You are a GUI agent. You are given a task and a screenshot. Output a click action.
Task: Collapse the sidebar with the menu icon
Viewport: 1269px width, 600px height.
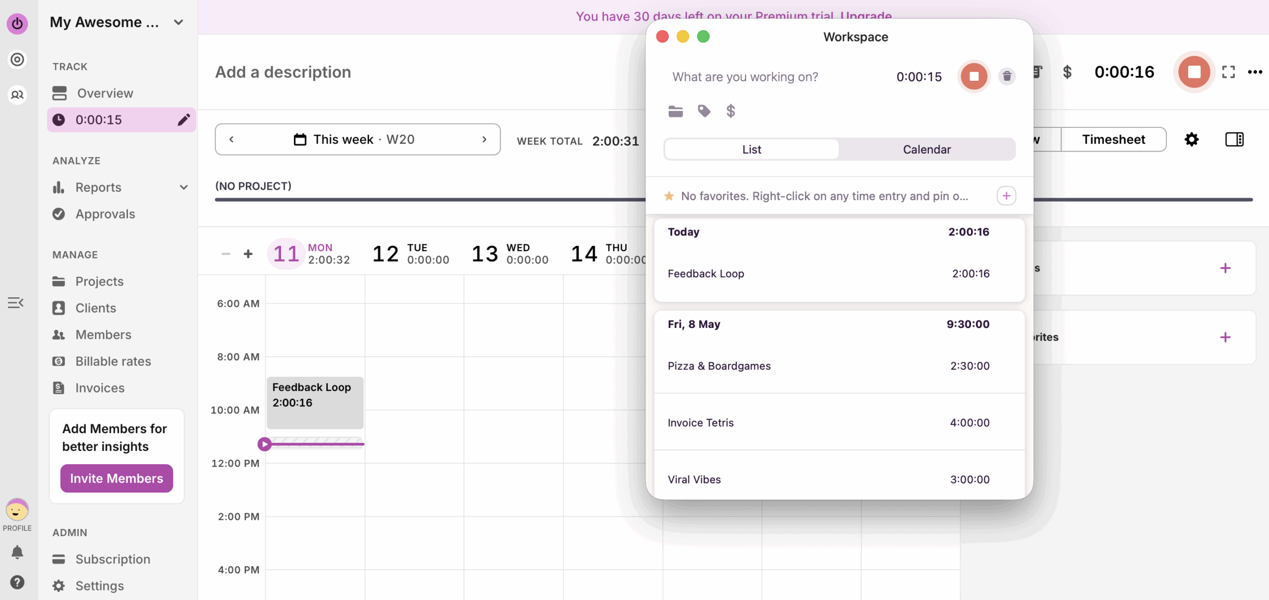tap(15, 302)
